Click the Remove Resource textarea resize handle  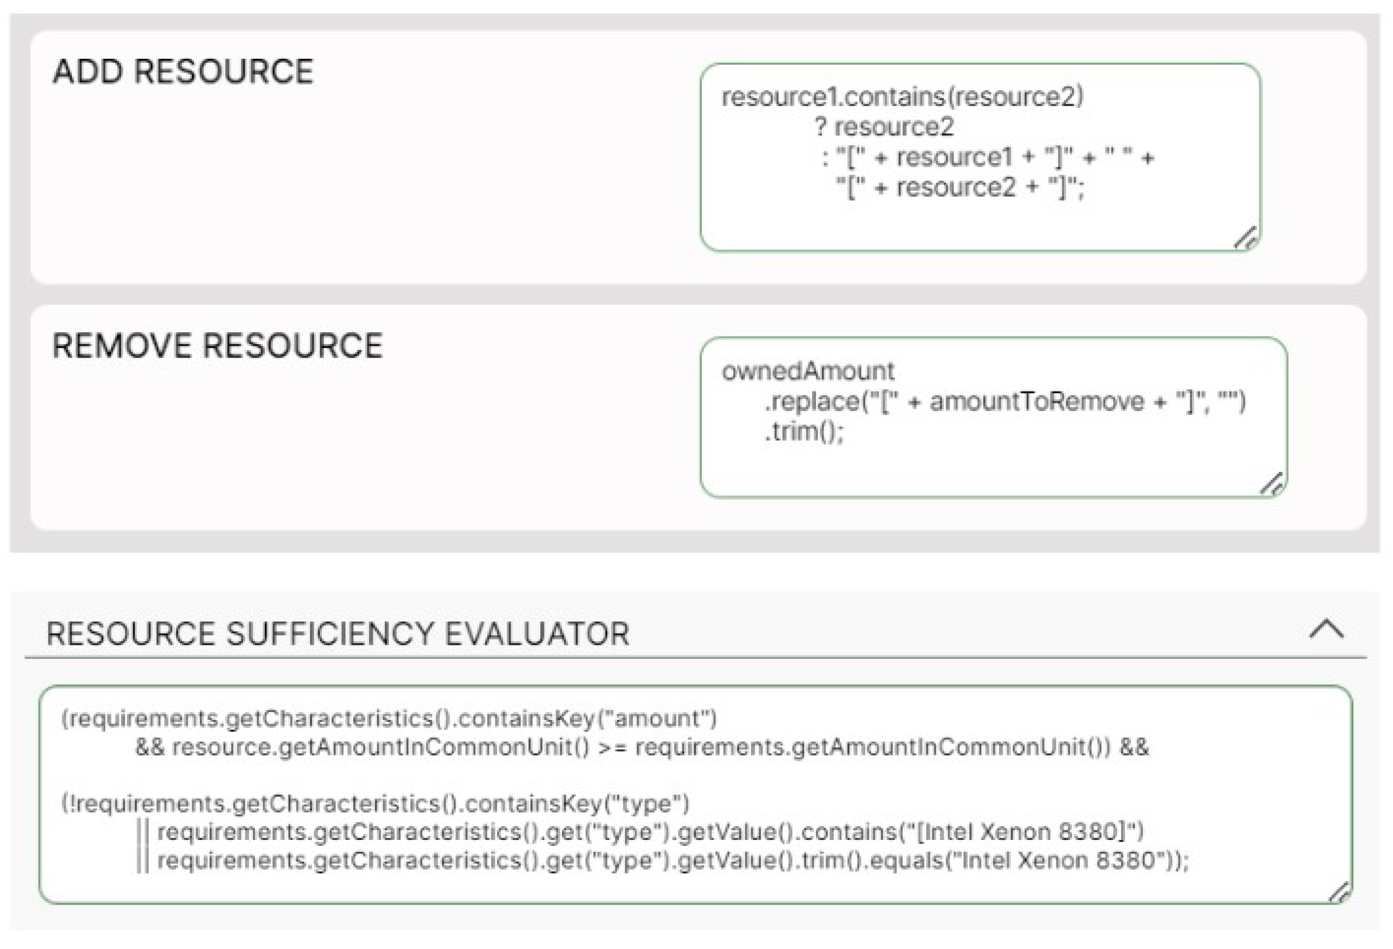click(1273, 484)
